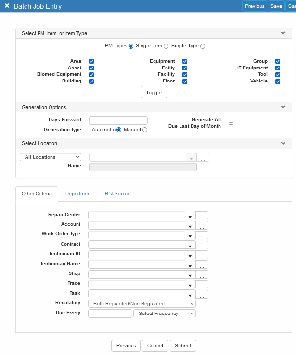Open Work Order Type lookup ellipsis button
Image resolution: width=296 pixels, height=355 pixels.
tap(202, 235)
